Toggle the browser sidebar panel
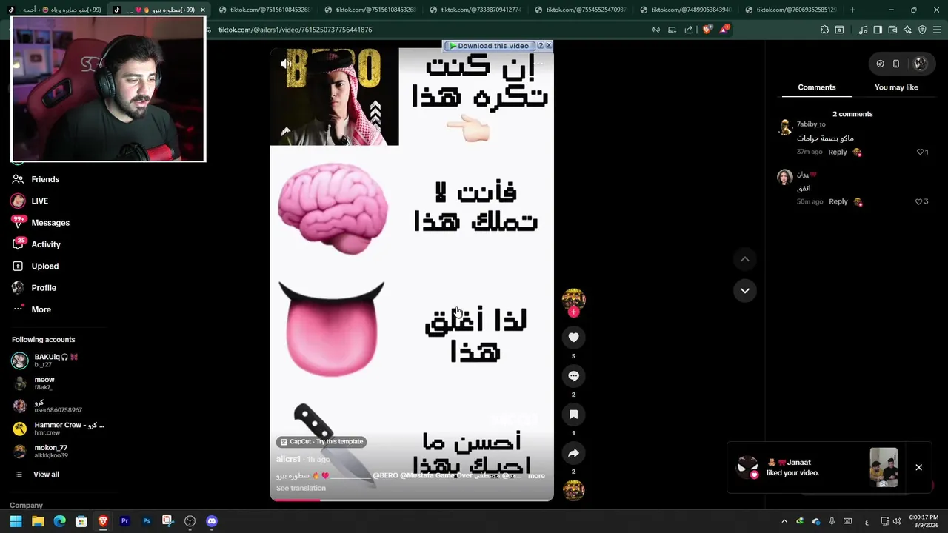948x533 pixels. click(x=878, y=30)
